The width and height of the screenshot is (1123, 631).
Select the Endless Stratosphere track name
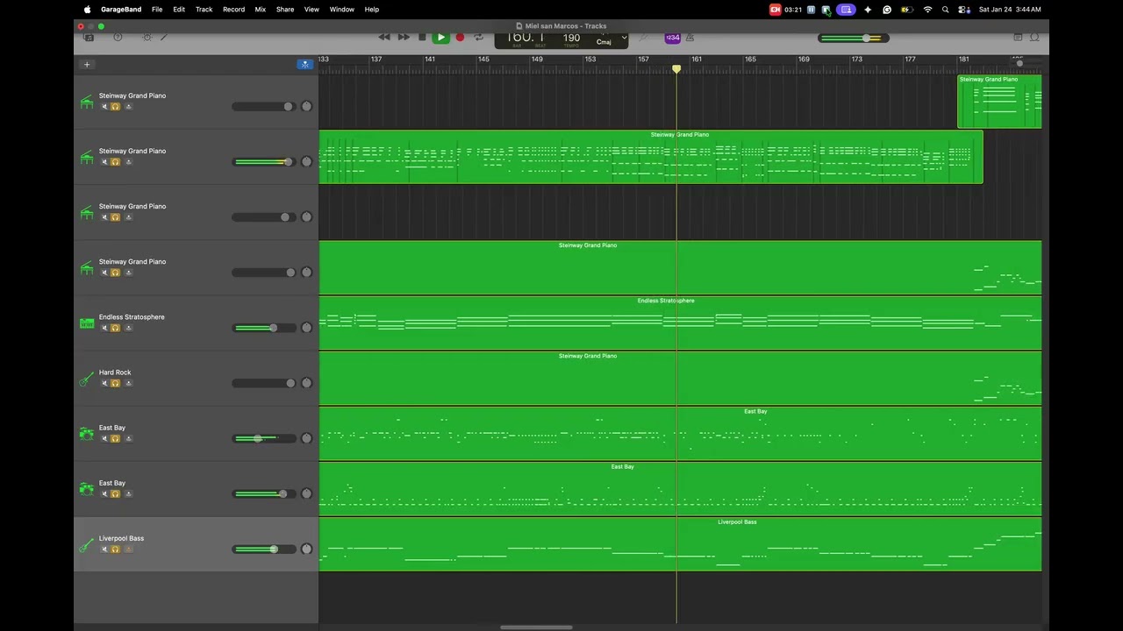pos(132,317)
